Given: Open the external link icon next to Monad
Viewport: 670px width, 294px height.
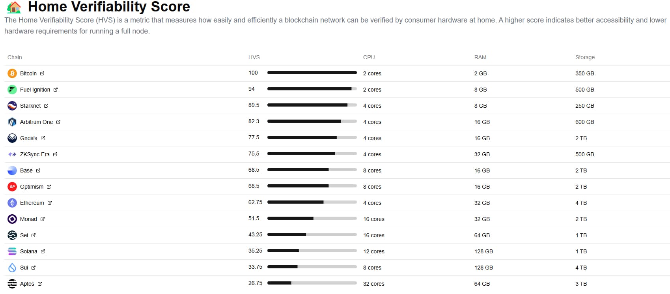Looking at the screenshot, I should (x=43, y=219).
